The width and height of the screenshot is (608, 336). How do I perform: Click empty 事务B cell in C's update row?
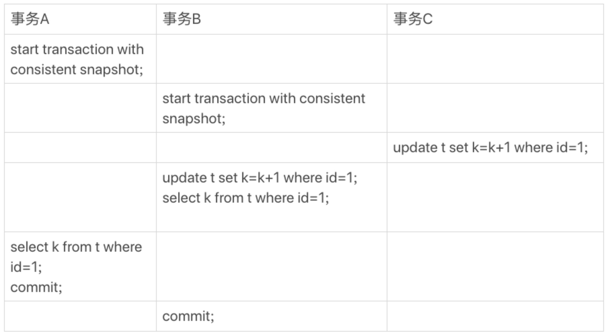click(272, 148)
